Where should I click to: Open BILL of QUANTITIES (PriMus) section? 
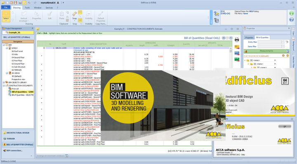click(x=18, y=145)
